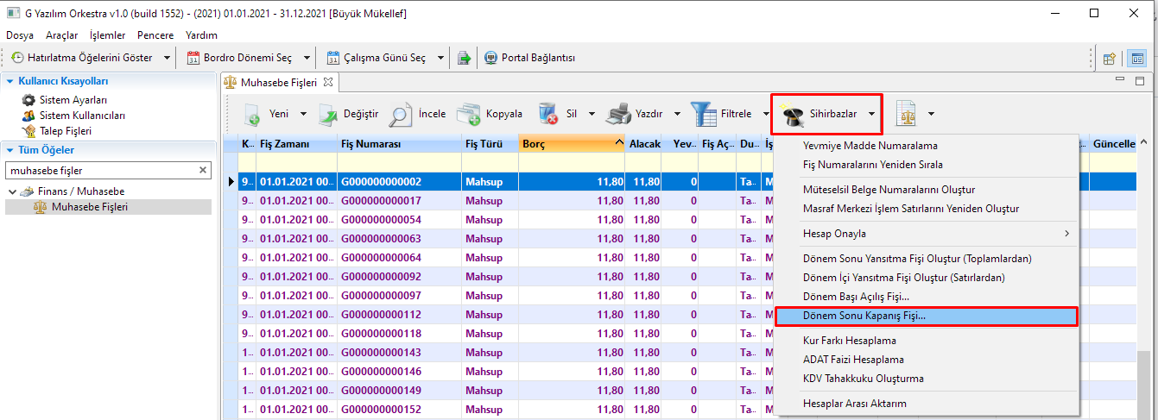Screen dimensions: 1158x420
Task: Open the Pencere menu
Action: click(x=155, y=35)
